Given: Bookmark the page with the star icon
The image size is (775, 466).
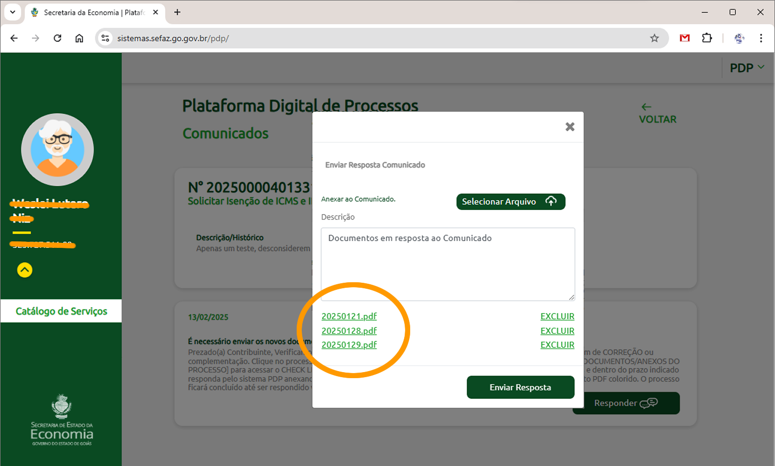Looking at the screenshot, I should [654, 38].
